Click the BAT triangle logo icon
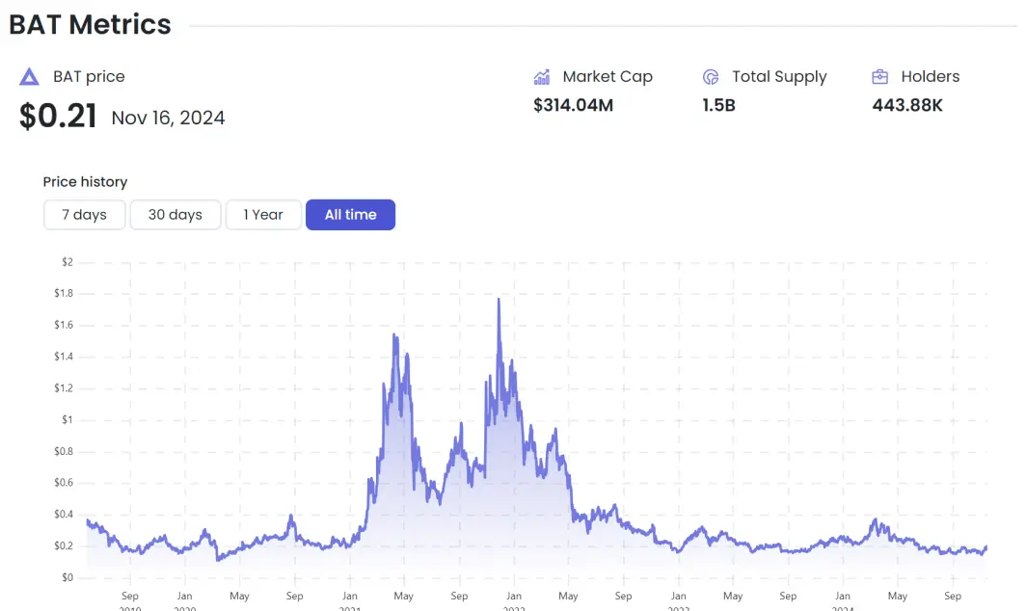Viewport: 1026px width, 611px height. (29, 77)
